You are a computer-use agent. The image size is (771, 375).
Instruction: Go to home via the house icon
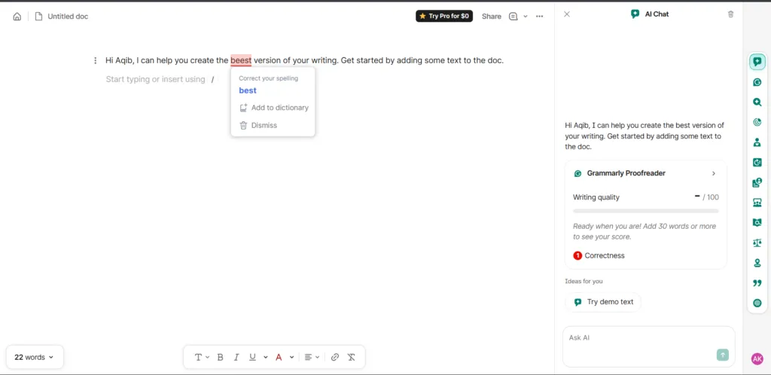(x=17, y=17)
